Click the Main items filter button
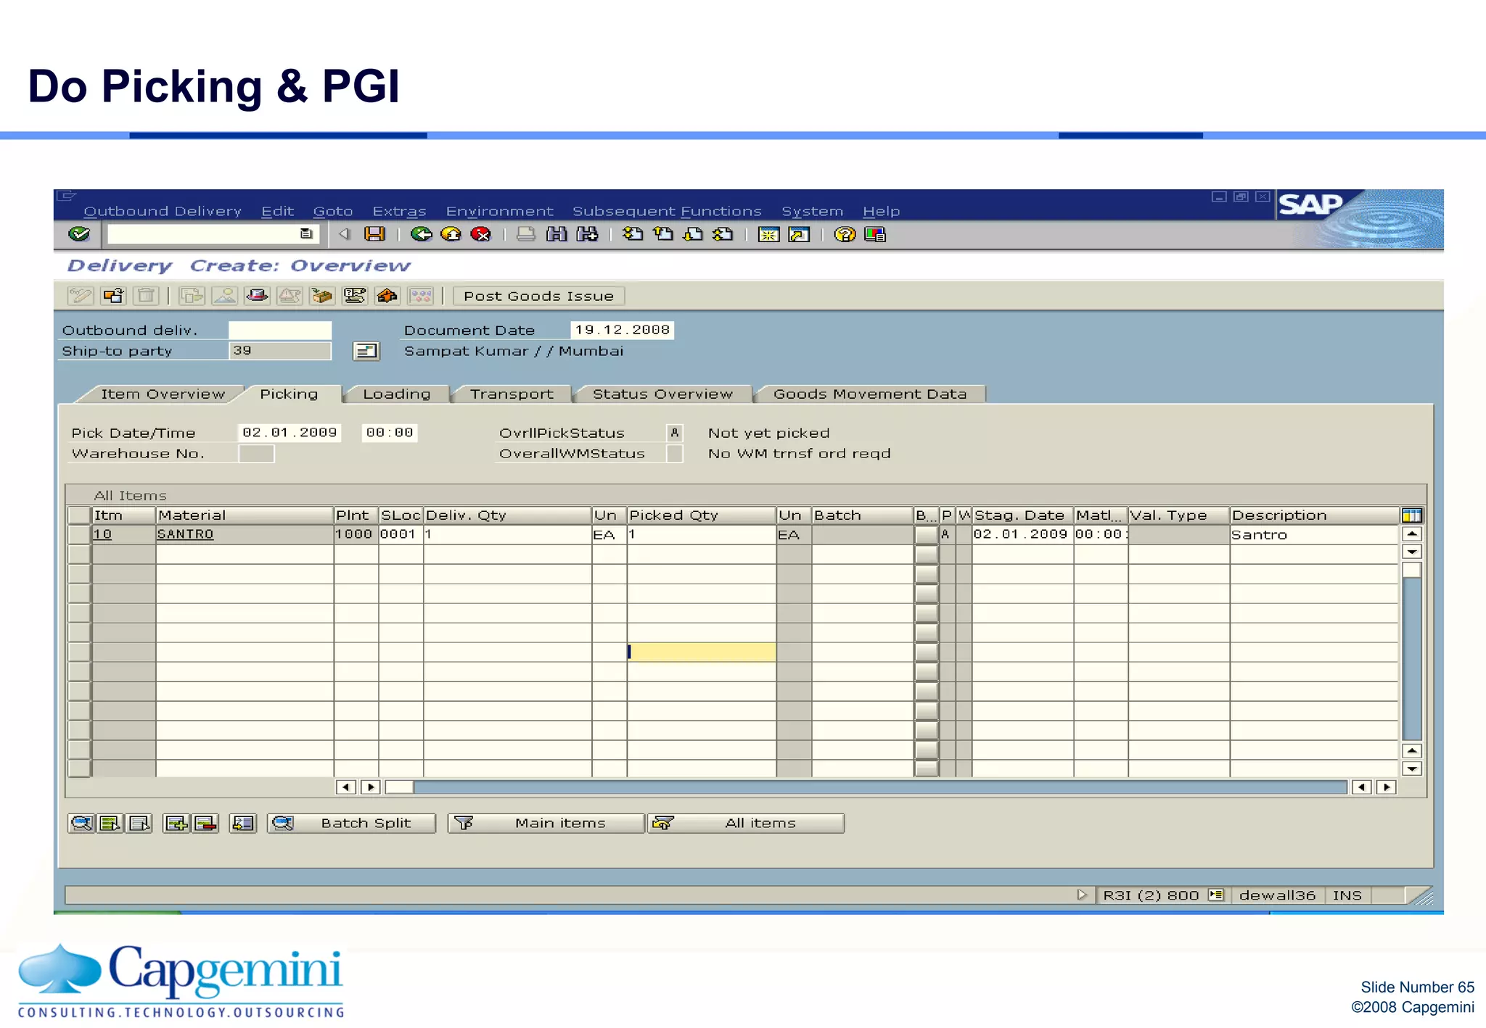The width and height of the screenshot is (1486, 1028). click(x=546, y=823)
